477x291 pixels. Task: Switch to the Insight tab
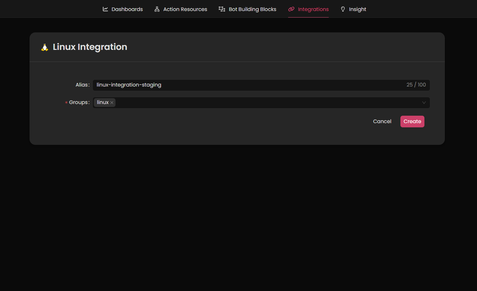coord(353,9)
